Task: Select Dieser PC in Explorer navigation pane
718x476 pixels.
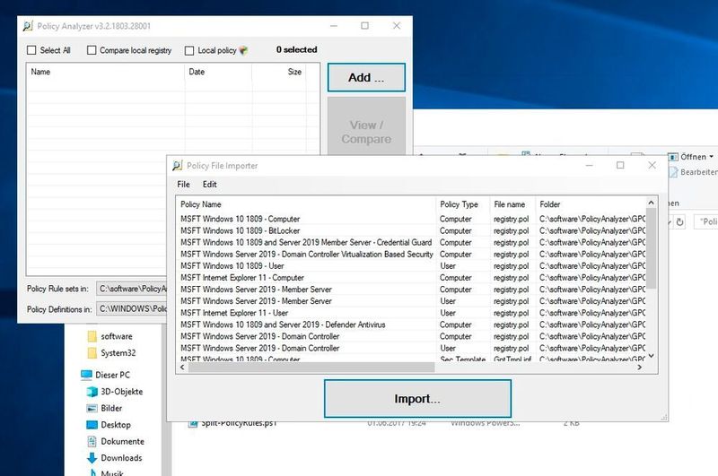Action: click(x=112, y=375)
